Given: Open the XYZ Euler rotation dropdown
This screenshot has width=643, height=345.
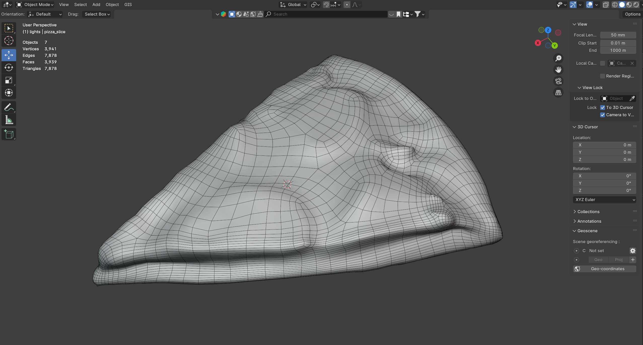Looking at the screenshot, I should [x=604, y=200].
